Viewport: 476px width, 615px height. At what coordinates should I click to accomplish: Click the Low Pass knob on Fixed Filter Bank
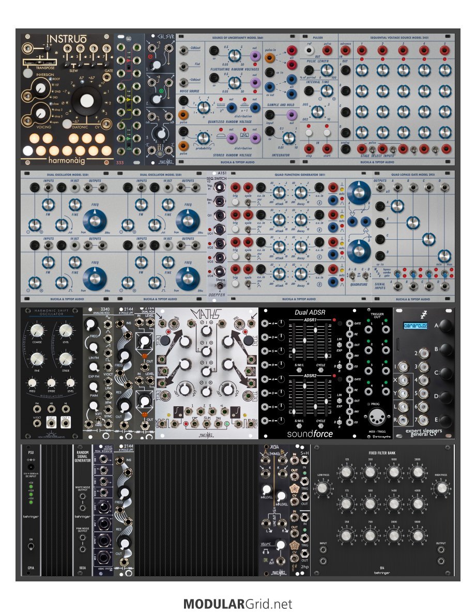coord(322,487)
